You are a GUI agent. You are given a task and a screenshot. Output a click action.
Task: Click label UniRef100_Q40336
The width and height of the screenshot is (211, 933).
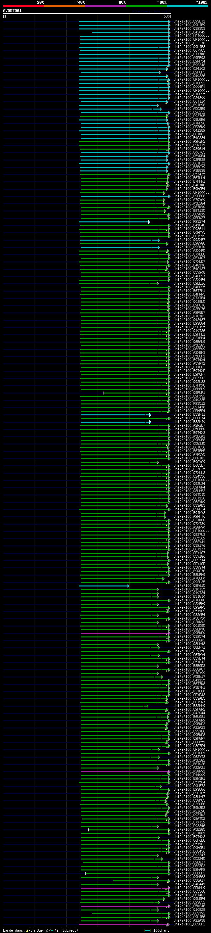tap(189, 76)
